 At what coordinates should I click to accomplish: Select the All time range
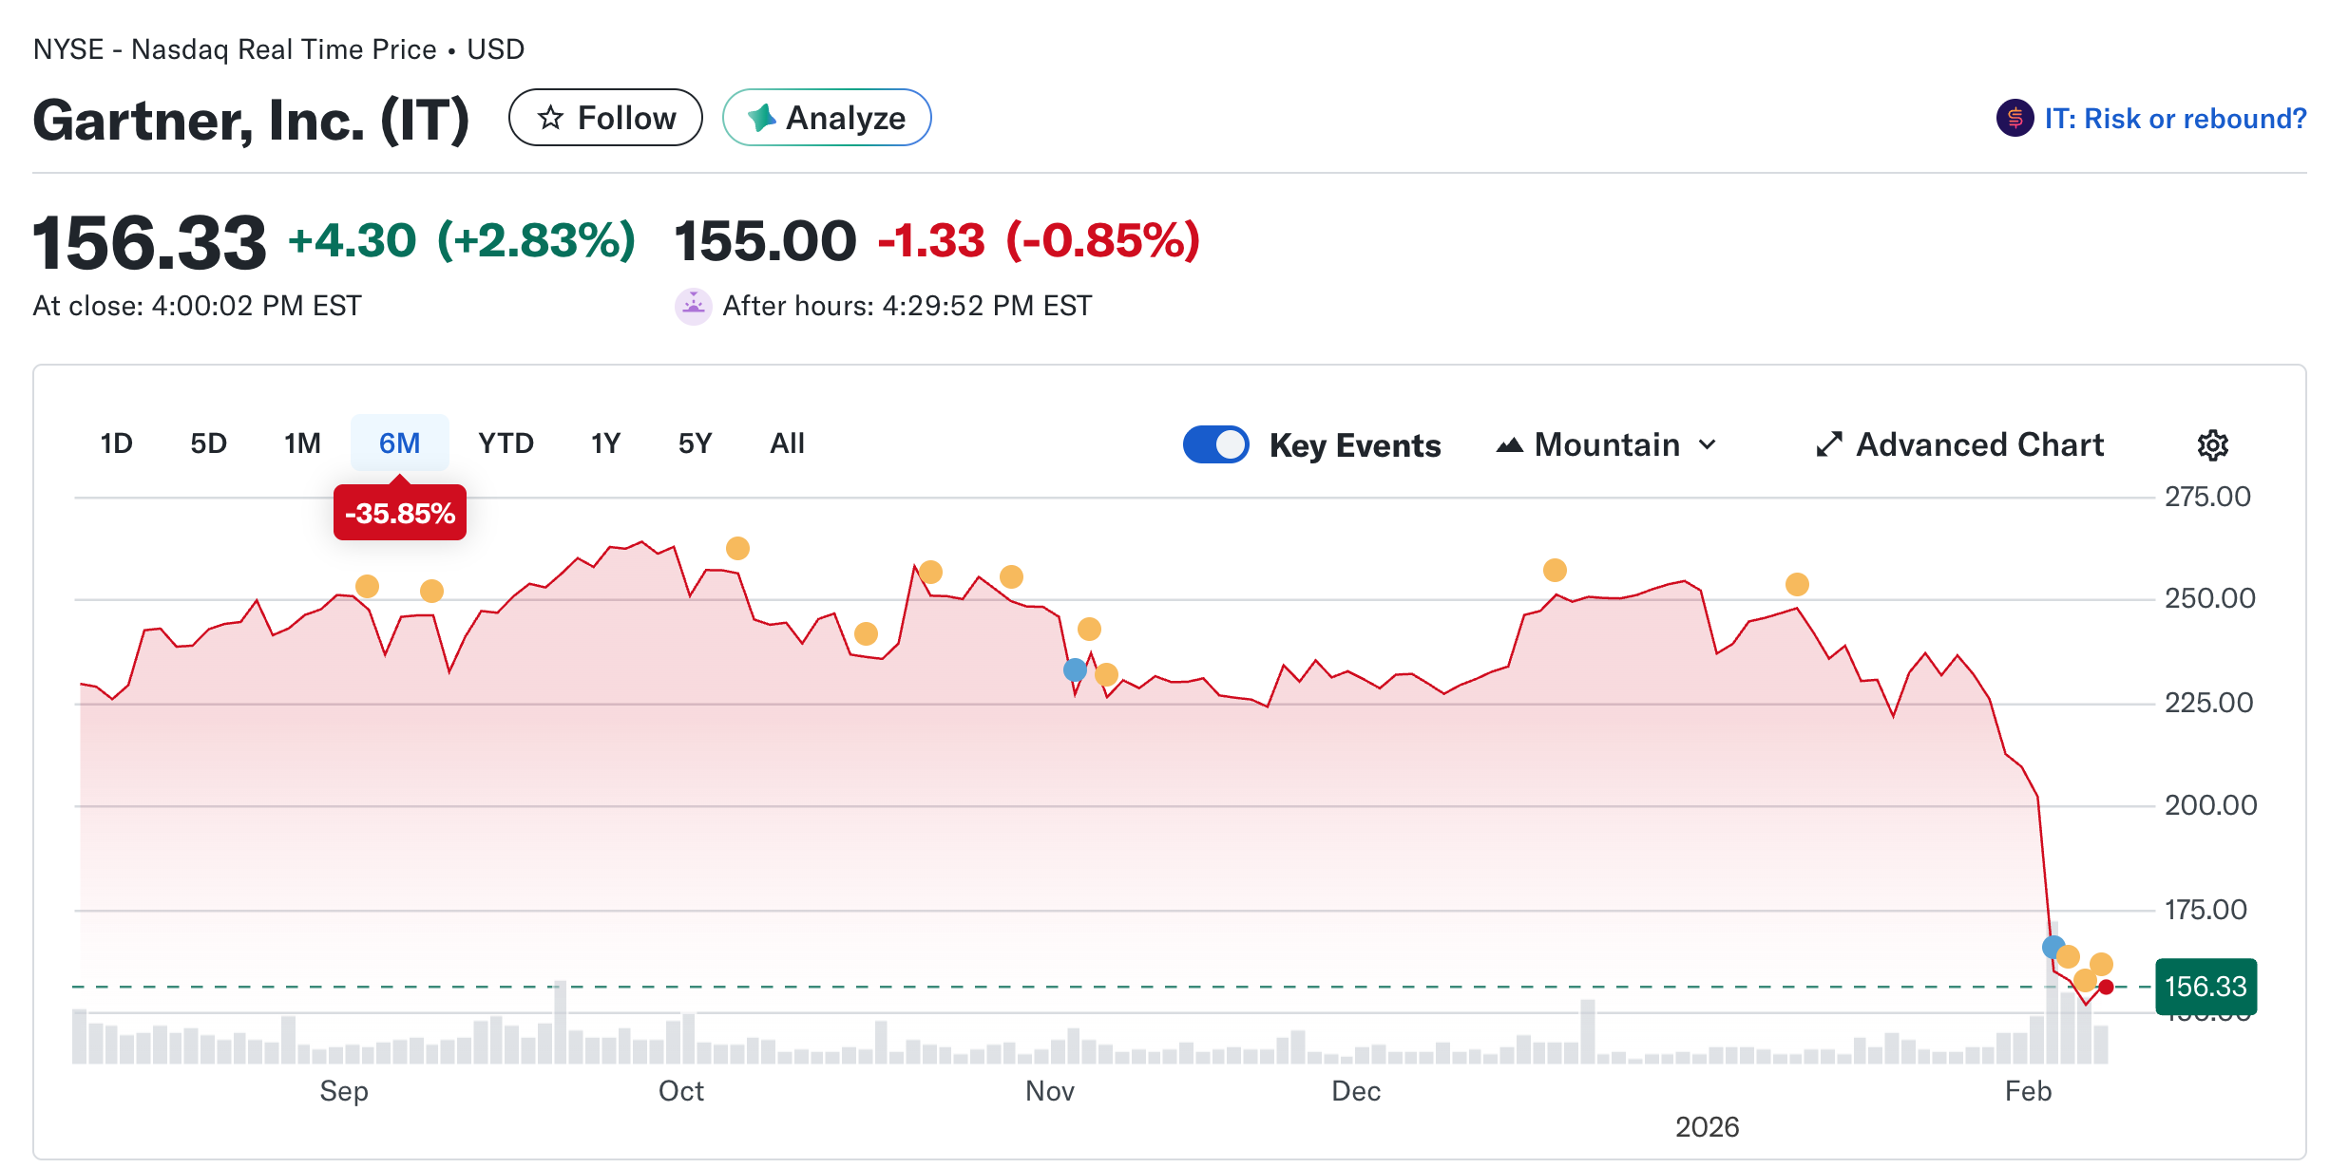click(787, 443)
